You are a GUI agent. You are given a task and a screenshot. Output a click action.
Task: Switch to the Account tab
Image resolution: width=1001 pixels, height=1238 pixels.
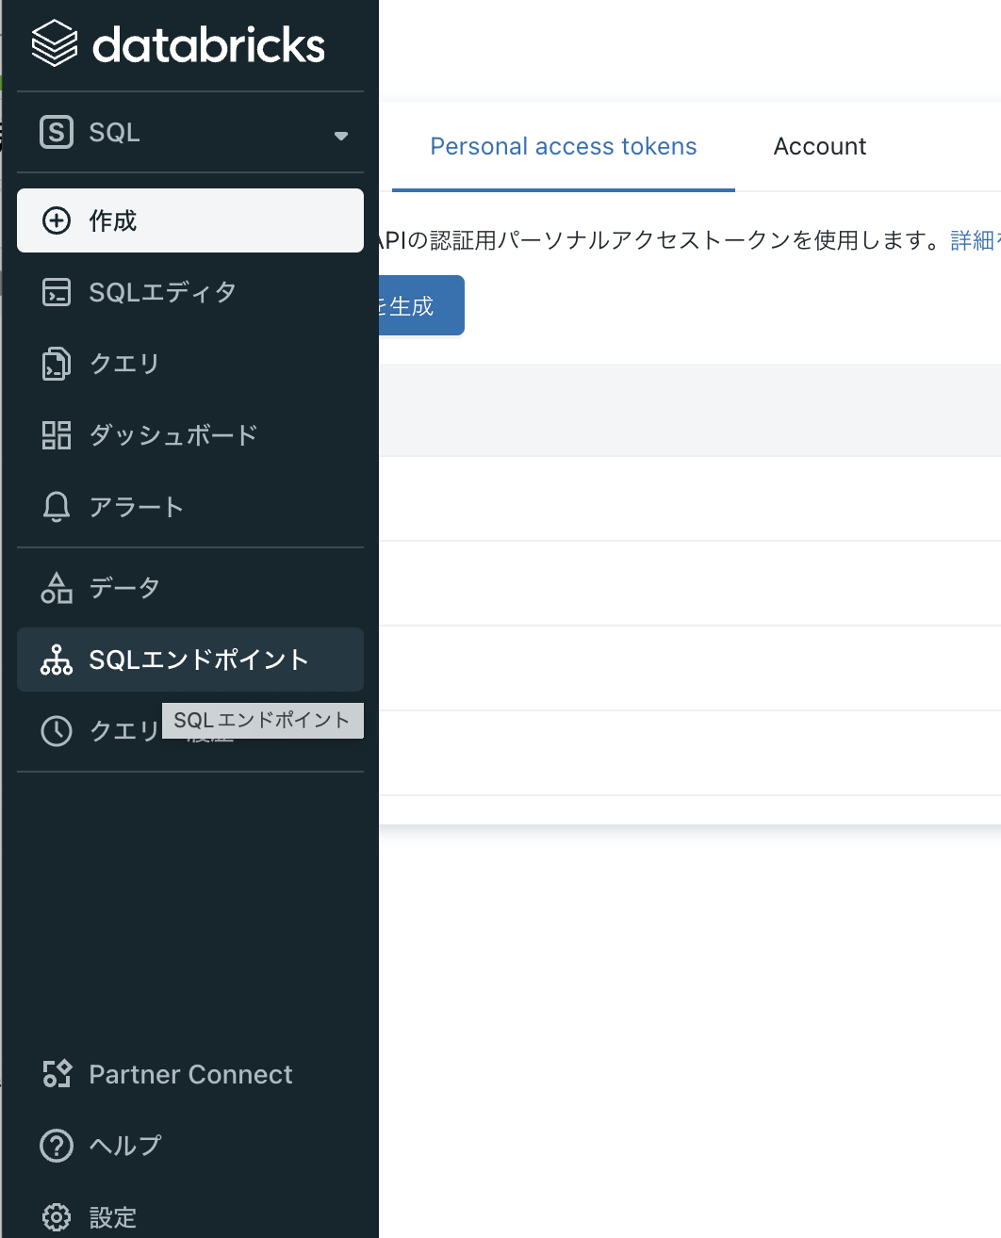819,146
